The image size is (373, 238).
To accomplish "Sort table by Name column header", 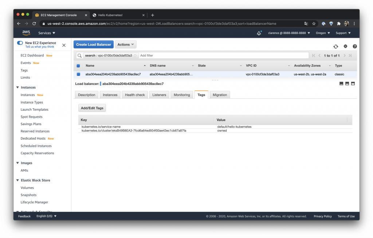I will (x=90, y=66).
